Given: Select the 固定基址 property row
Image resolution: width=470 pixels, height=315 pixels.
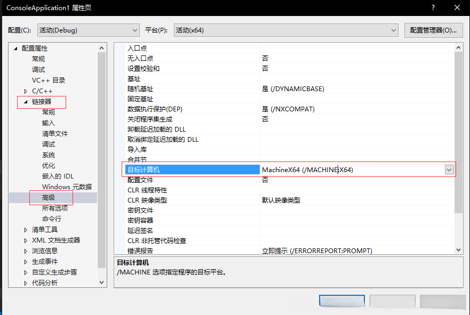Looking at the screenshot, I should (x=290, y=99).
